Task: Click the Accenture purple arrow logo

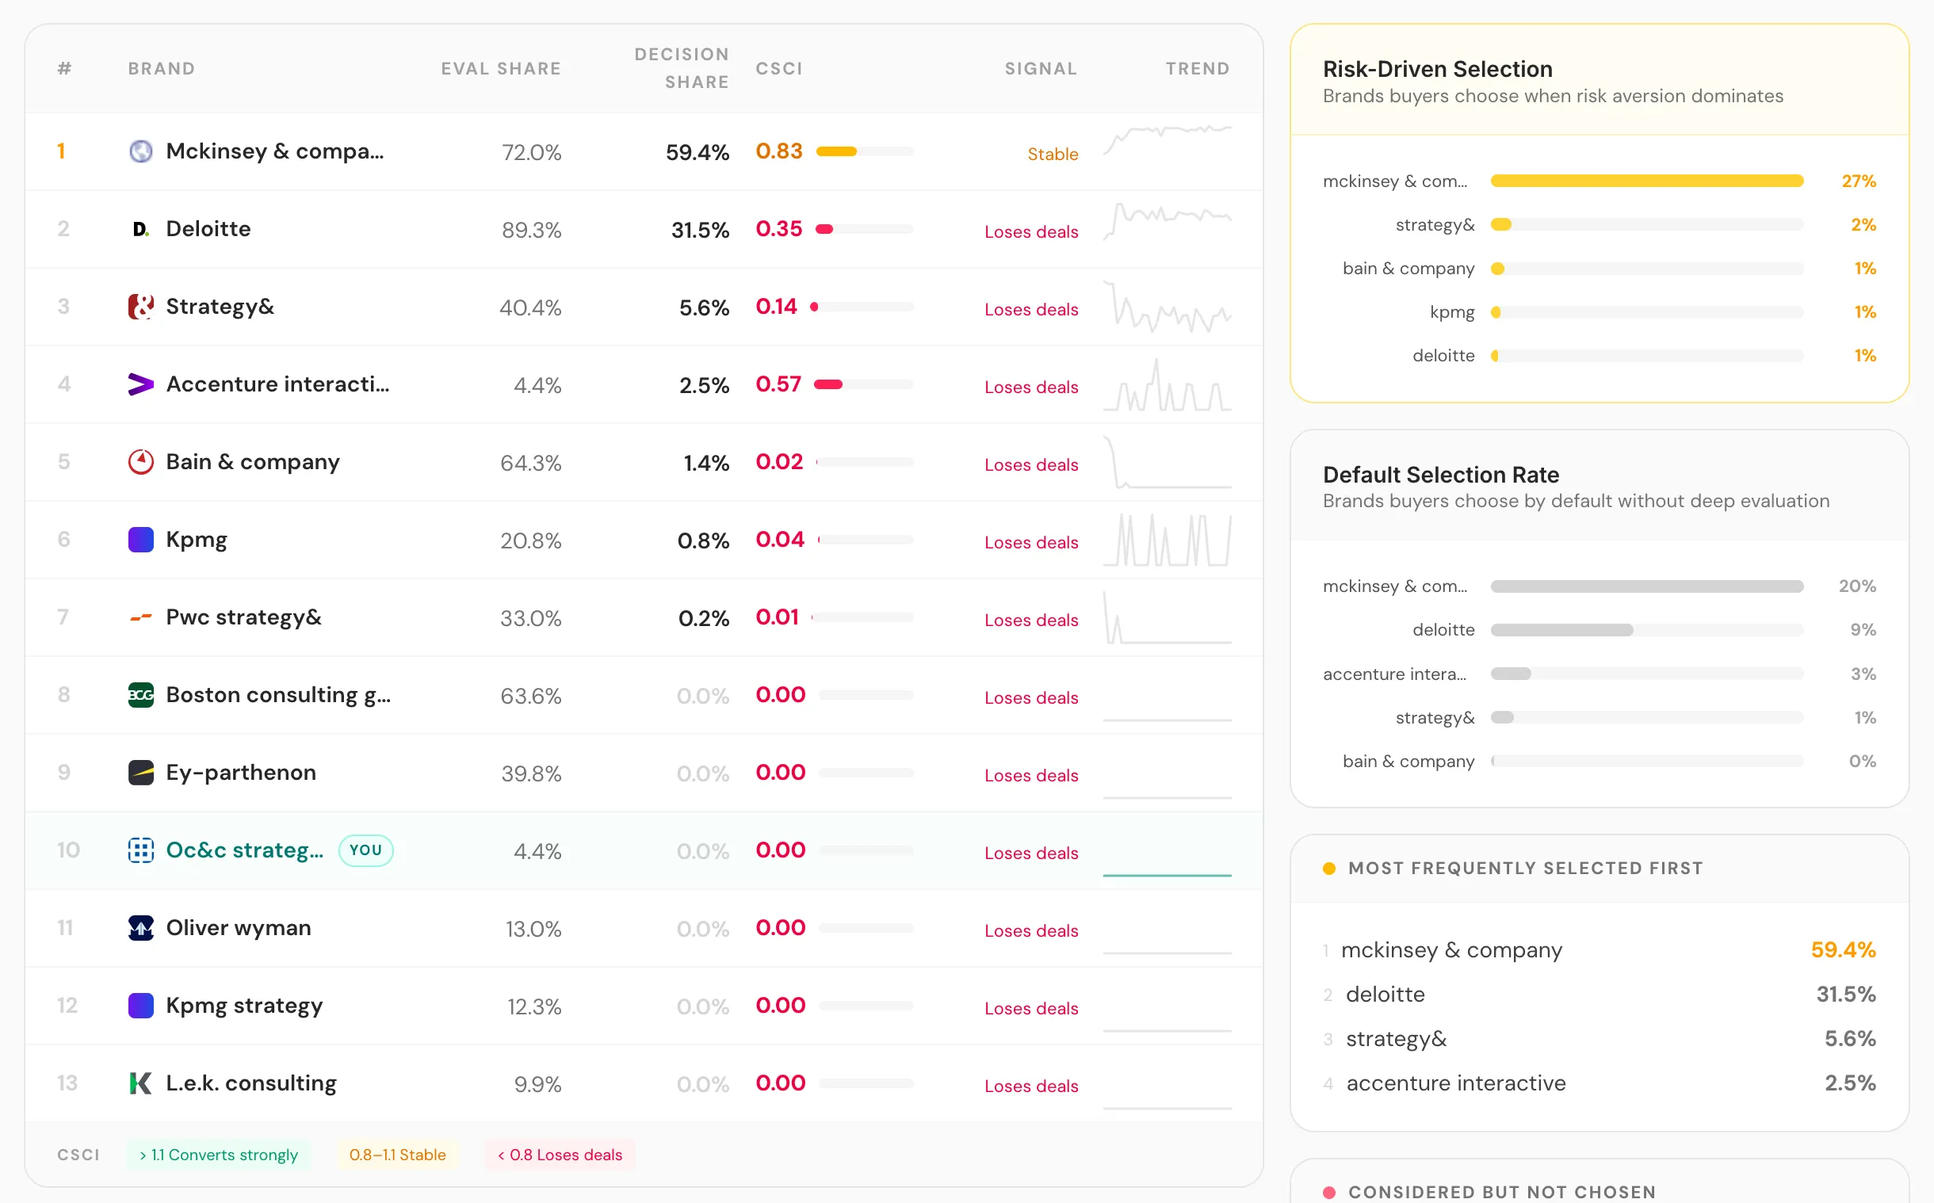Action: [x=141, y=384]
